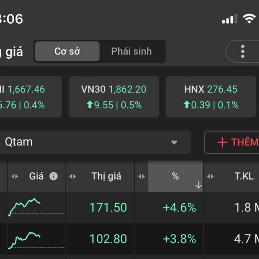Viewport: 259px width, 259px height.
Task: Tap the +3.8% change value
Action: 179,239
